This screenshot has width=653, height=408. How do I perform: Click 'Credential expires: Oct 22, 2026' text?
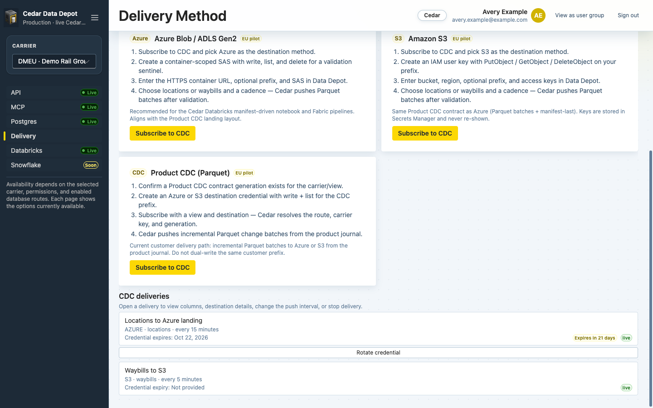(166, 338)
